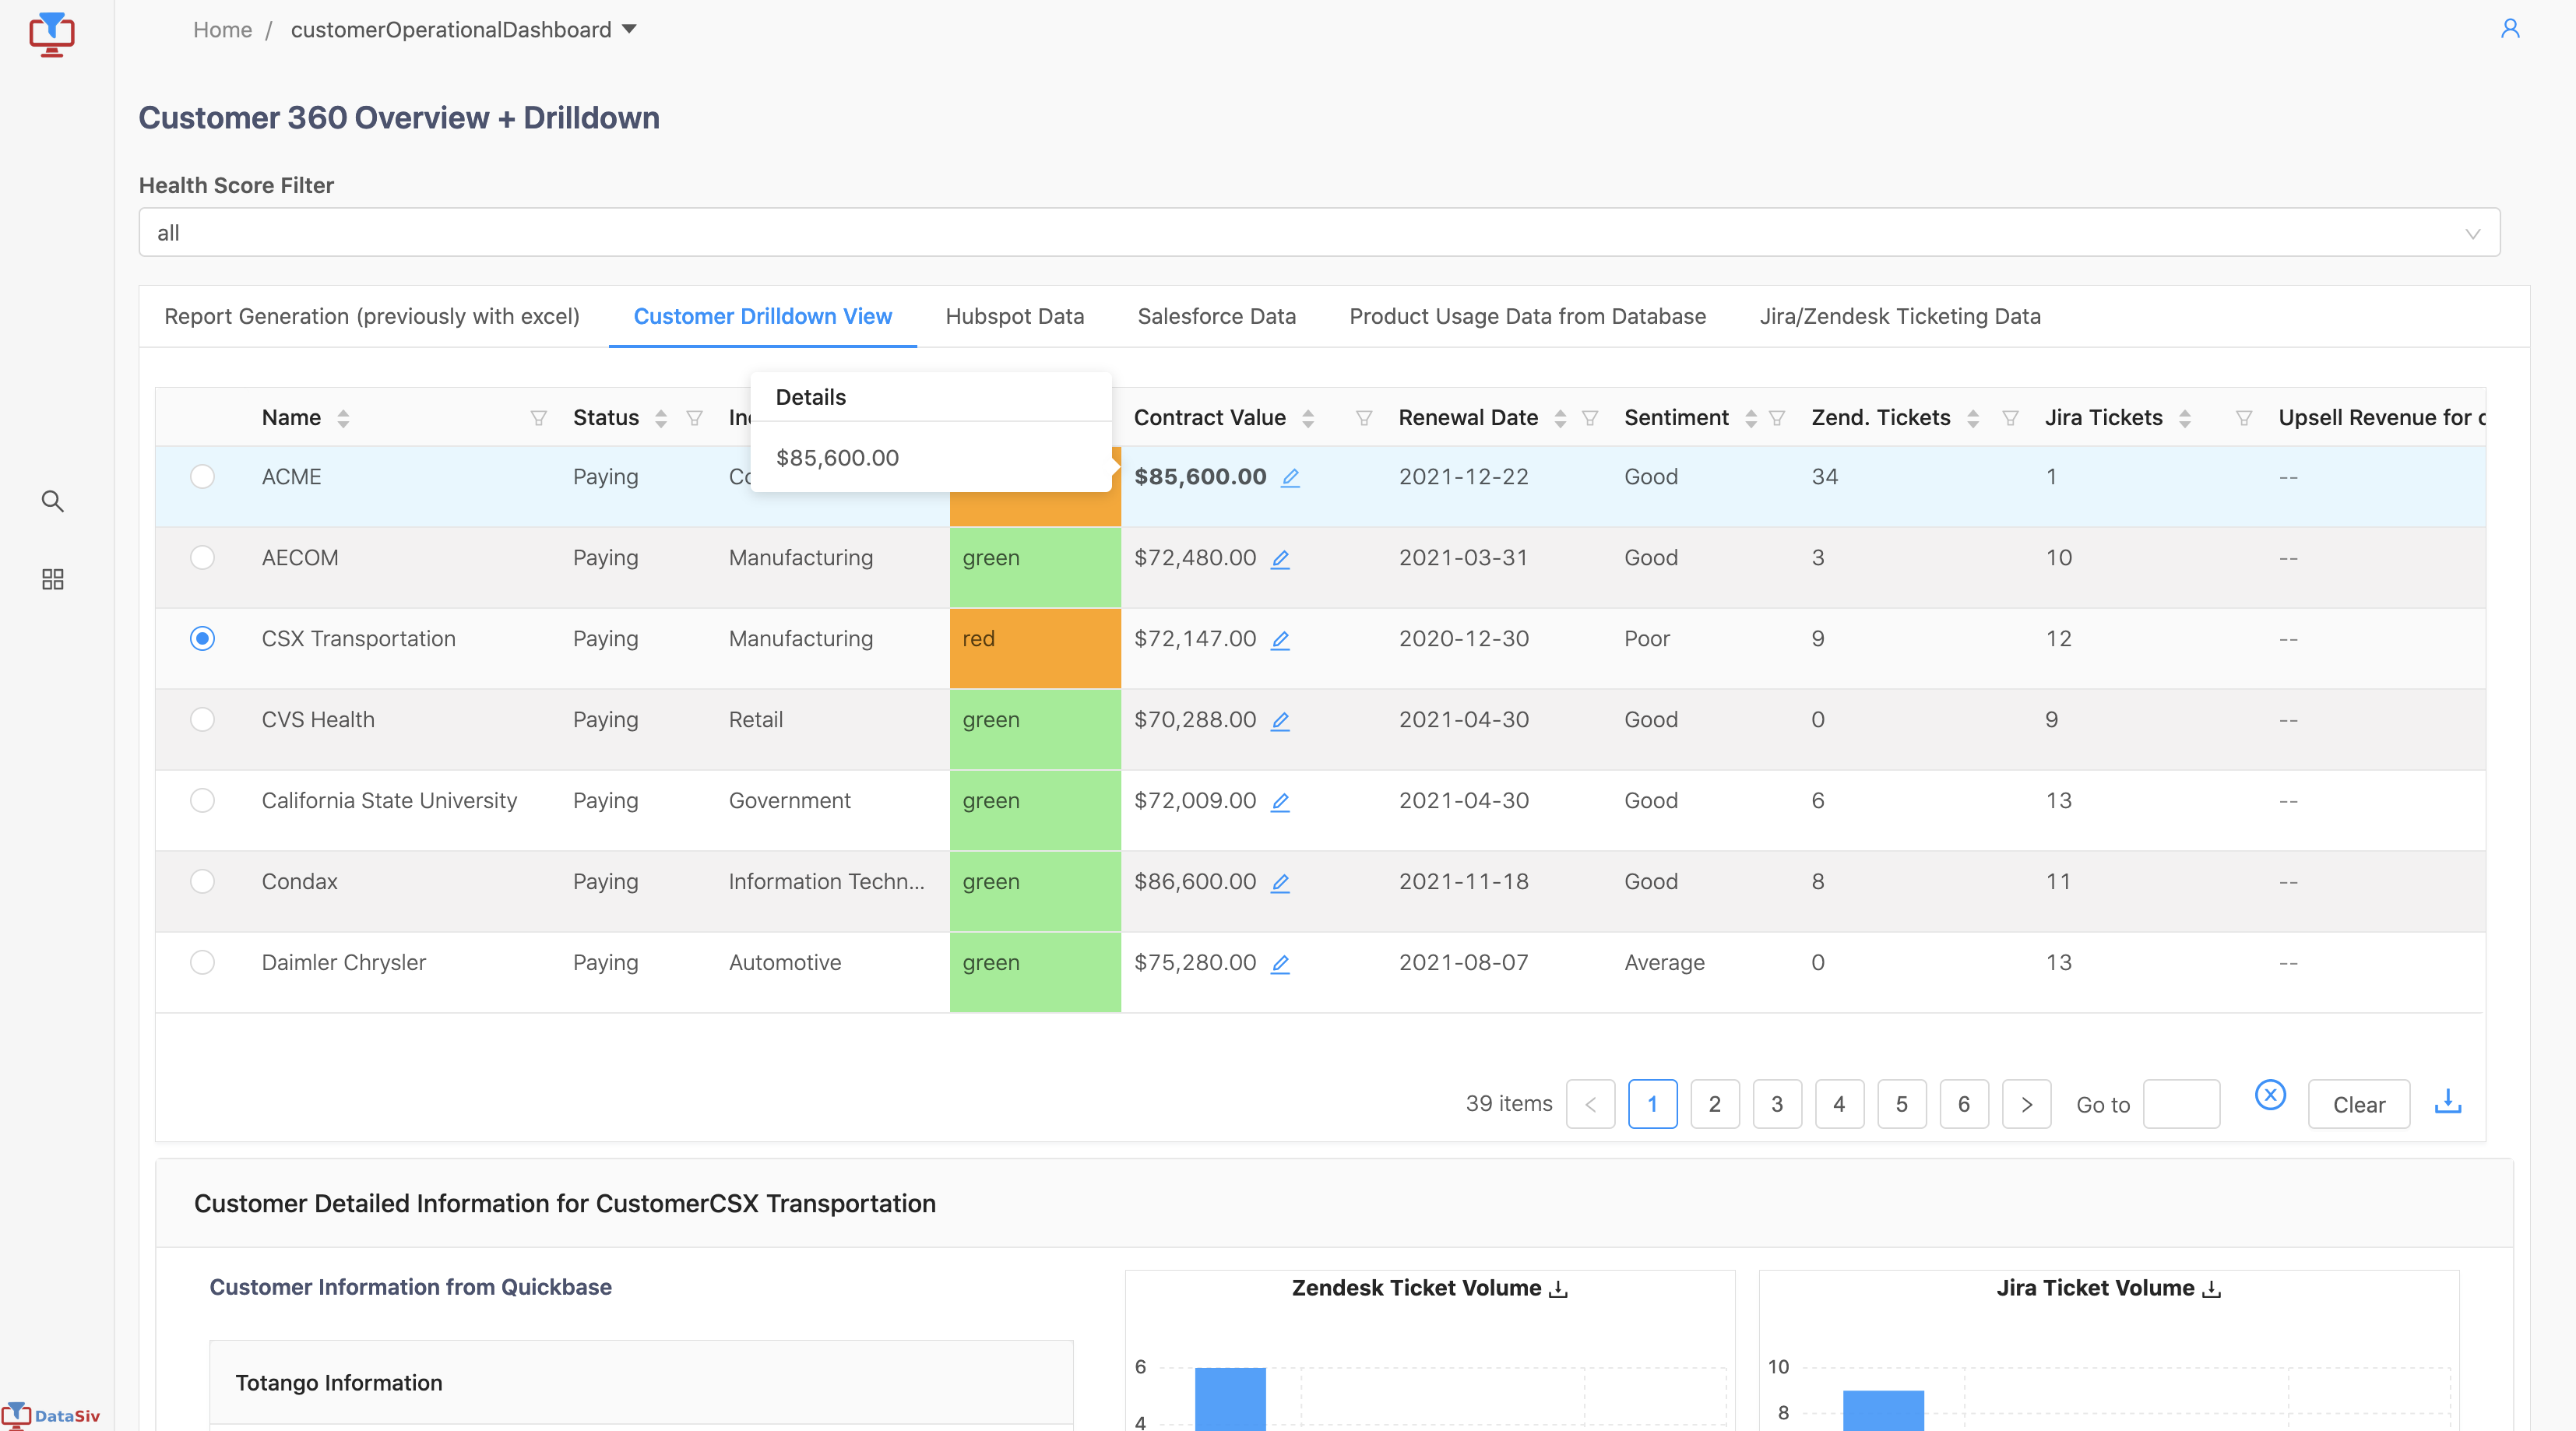Click the ACME renewal date 2021-12-22
Screen dimensions: 2576x1431
pyautogui.click(x=1464, y=477)
